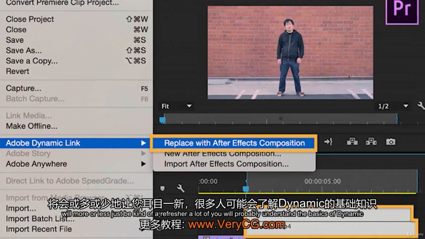
Task: Choose the Close menu item
Action: tap(76, 29)
